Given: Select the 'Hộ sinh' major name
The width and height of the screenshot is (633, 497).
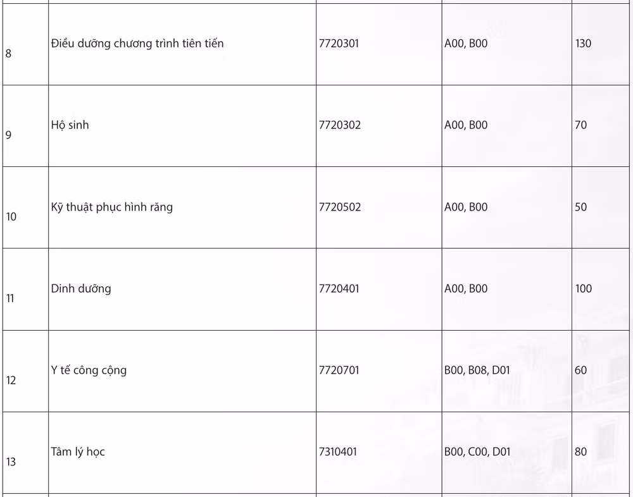Looking at the screenshot, I should pyautogui.click(x=70, y=125).
